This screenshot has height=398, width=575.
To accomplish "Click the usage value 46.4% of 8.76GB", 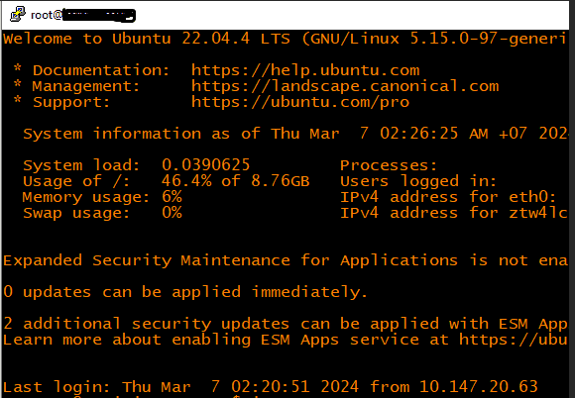I will [x=236, y=181].
